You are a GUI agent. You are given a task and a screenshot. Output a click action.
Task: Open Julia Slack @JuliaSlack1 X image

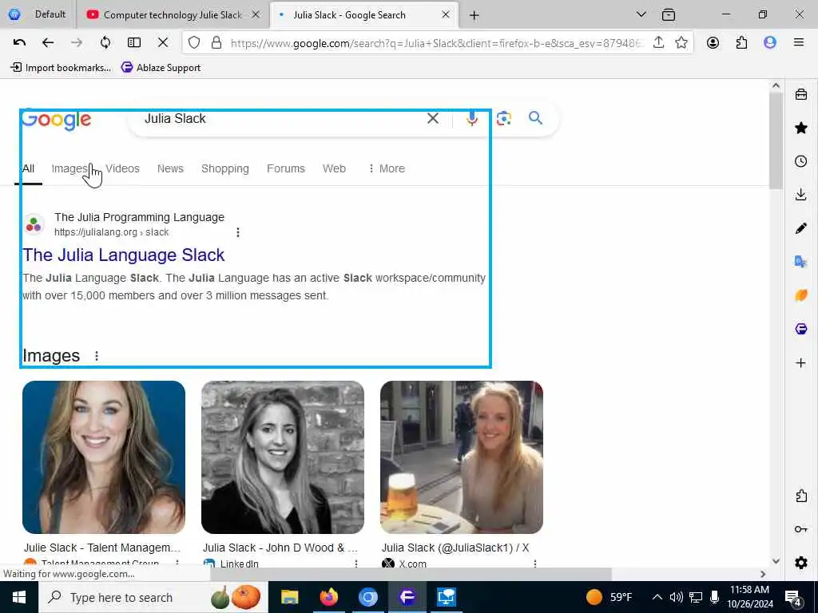point(462,457)
